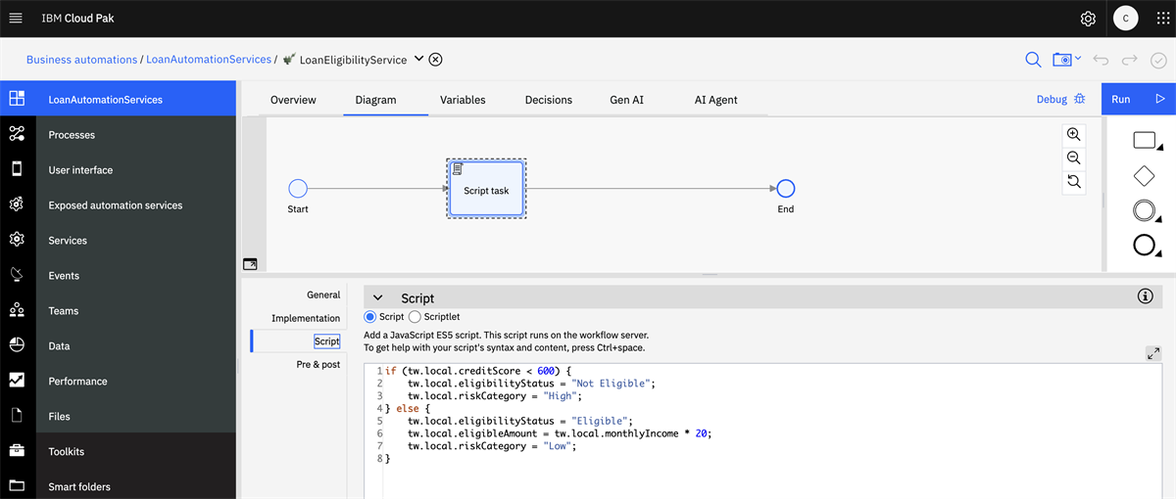This screenshot has width=1176, height=499.
Task: Open the Implementation properties tab
Action: click(306, 318)
